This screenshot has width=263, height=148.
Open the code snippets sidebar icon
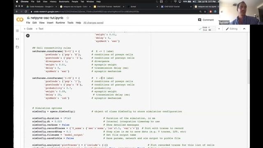click(x=17, y=39)
